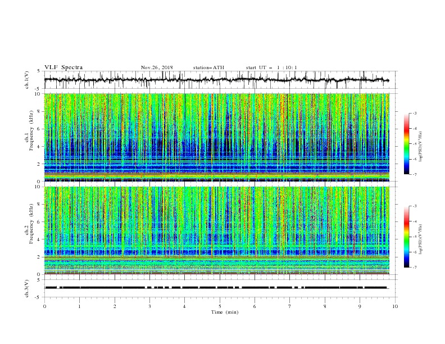Click time axis tick label "3"

tap(149, 306)
